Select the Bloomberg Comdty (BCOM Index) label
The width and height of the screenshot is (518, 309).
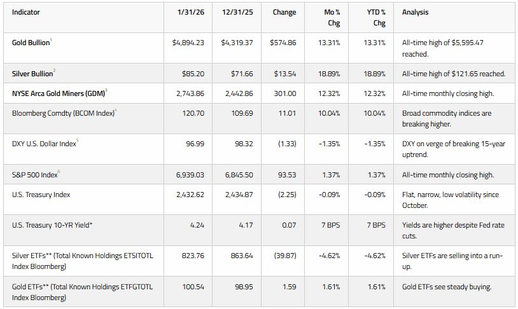(x=63, y=113)
